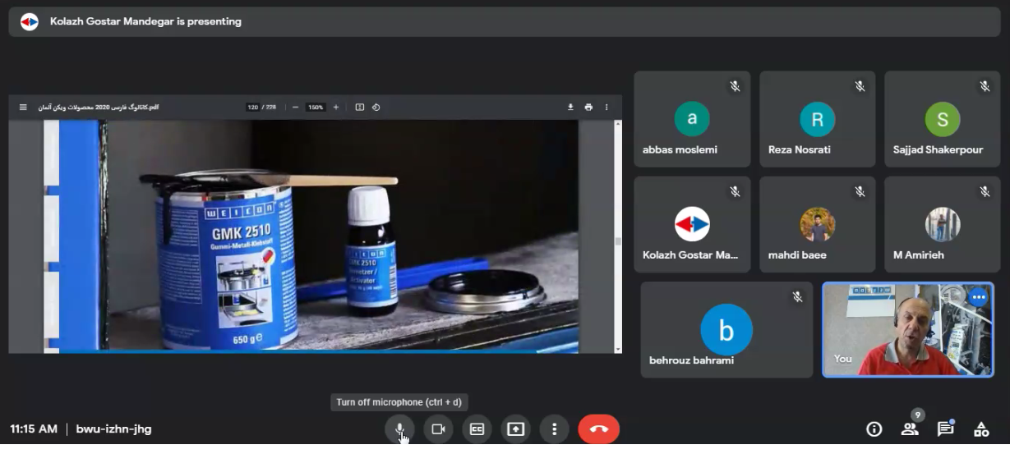Image resolution: width=1010 pixels, height=463 pixels.
Task: Click the PDF page number field 120
Action: 253,107
